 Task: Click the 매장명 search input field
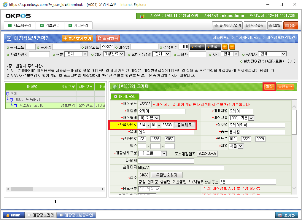pyautogui.click(x=144, y=47)
